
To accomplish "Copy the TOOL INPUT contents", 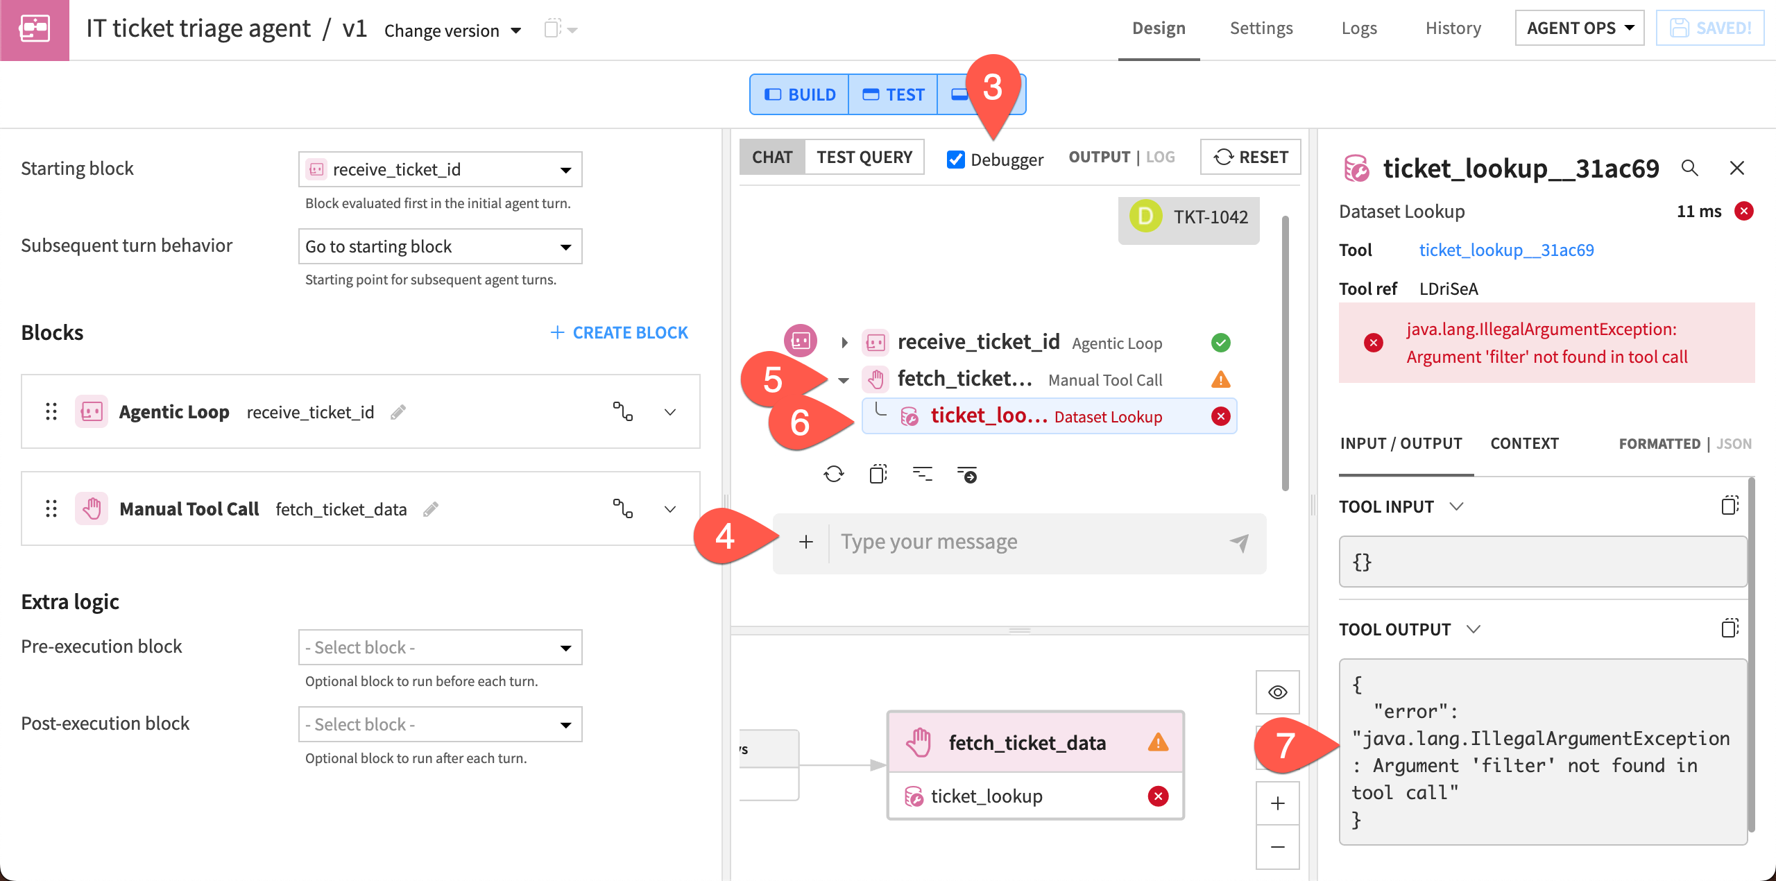I will (x=1730, y=506).
